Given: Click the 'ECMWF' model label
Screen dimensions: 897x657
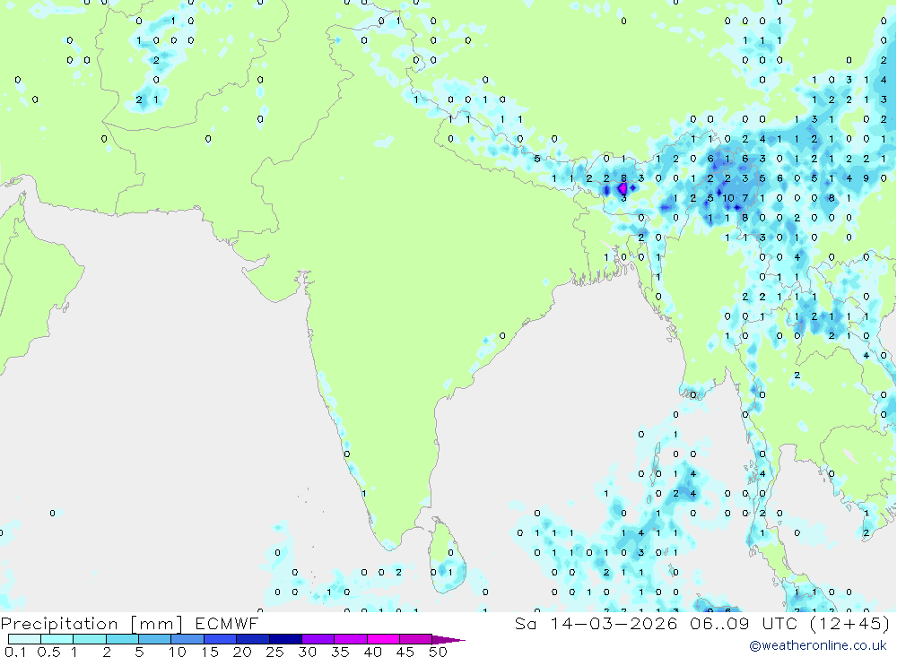Looking at the screenshot, I should click(227, 623).
